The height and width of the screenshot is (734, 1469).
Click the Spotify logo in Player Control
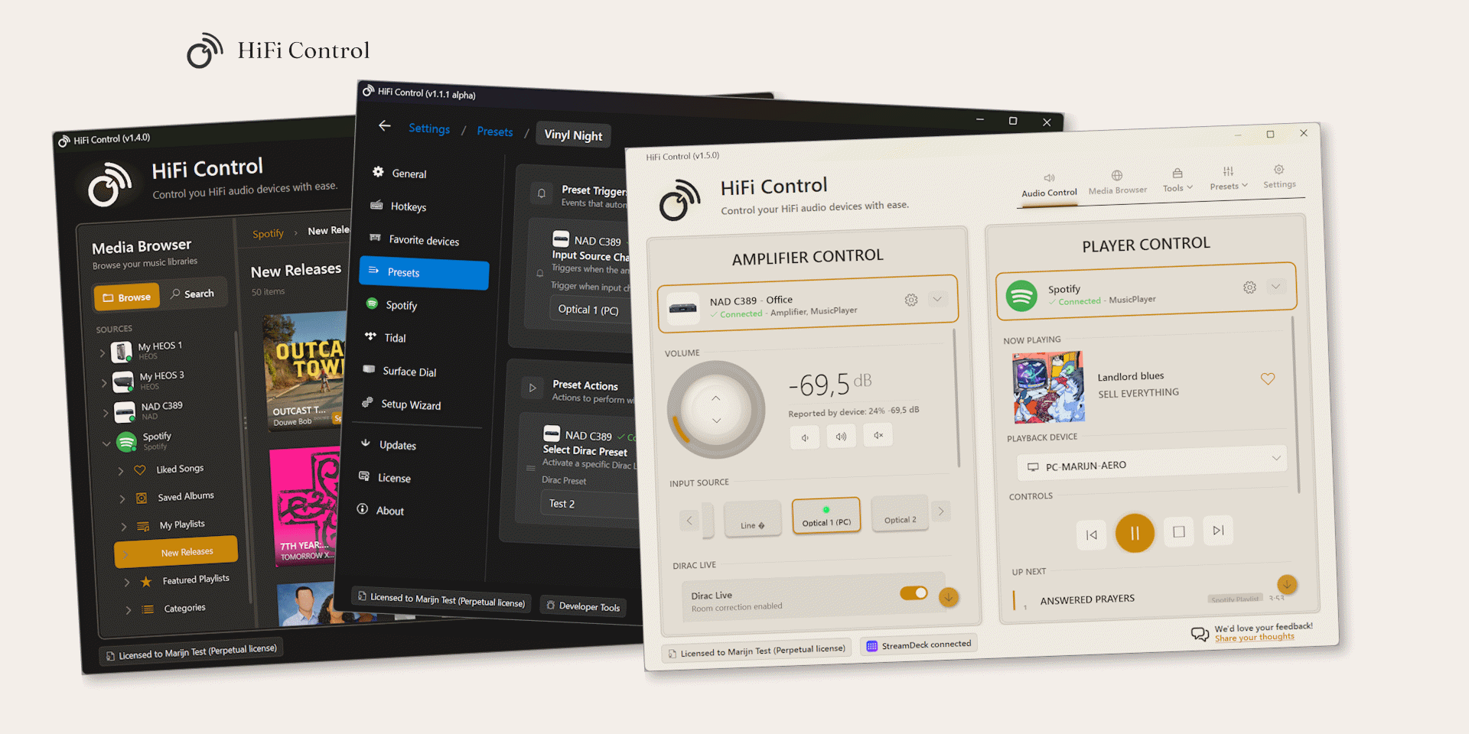coord(1021,295)
